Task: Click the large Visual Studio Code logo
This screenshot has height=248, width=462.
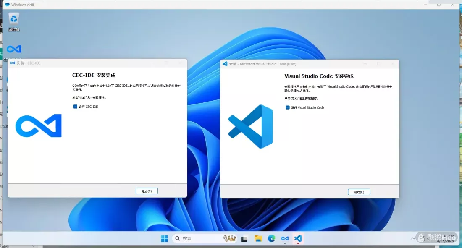Action: [x=251, y=126]
